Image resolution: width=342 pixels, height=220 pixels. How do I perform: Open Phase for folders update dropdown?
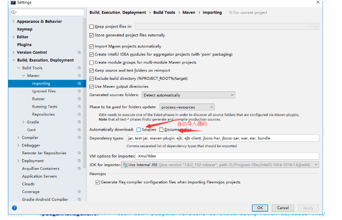coord(187,107)
